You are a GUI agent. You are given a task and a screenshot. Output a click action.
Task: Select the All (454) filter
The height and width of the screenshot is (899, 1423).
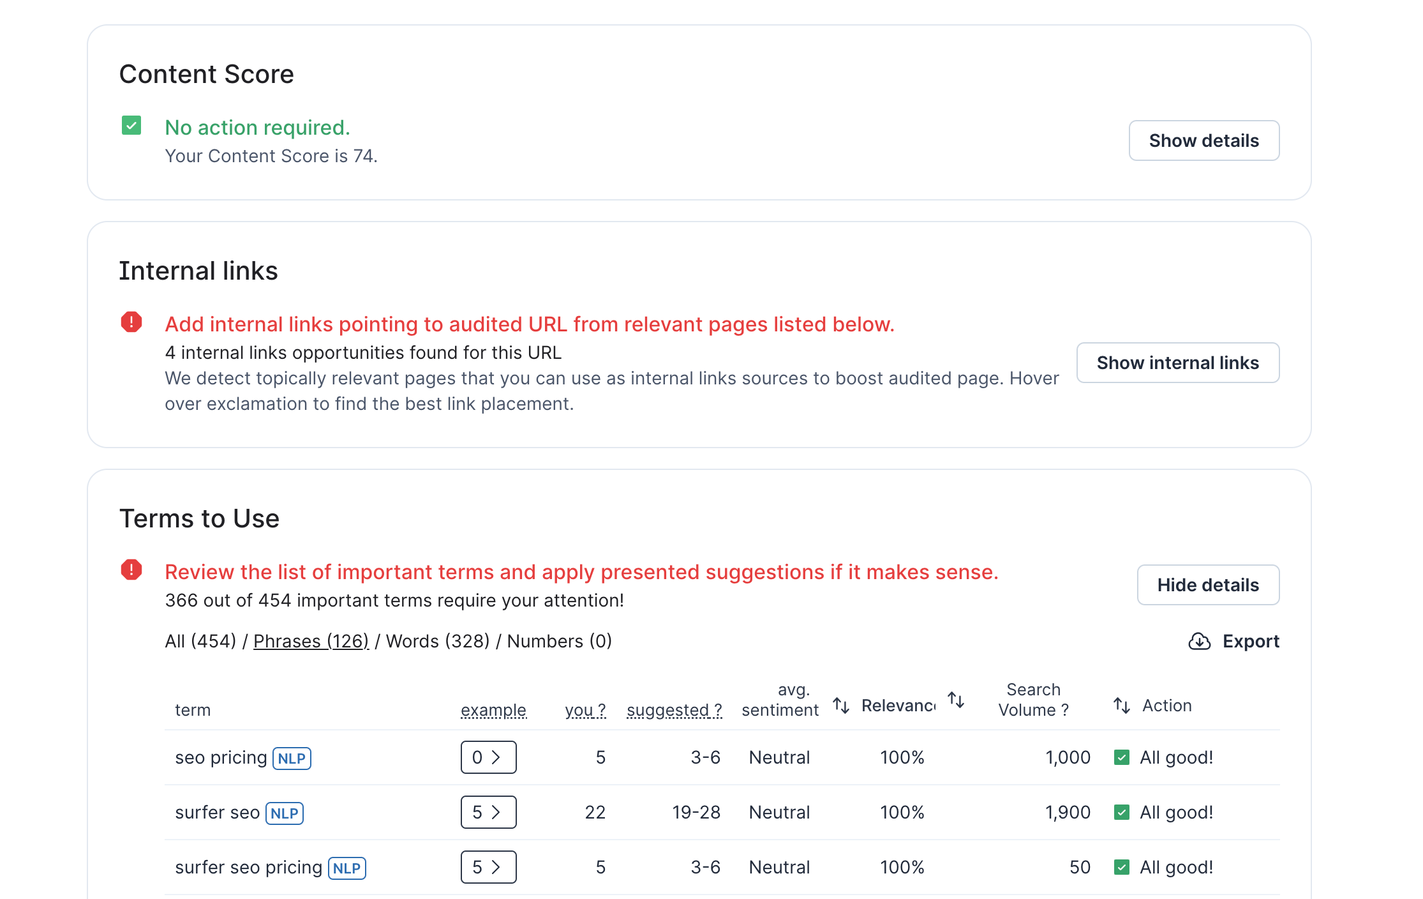point(200,641)
